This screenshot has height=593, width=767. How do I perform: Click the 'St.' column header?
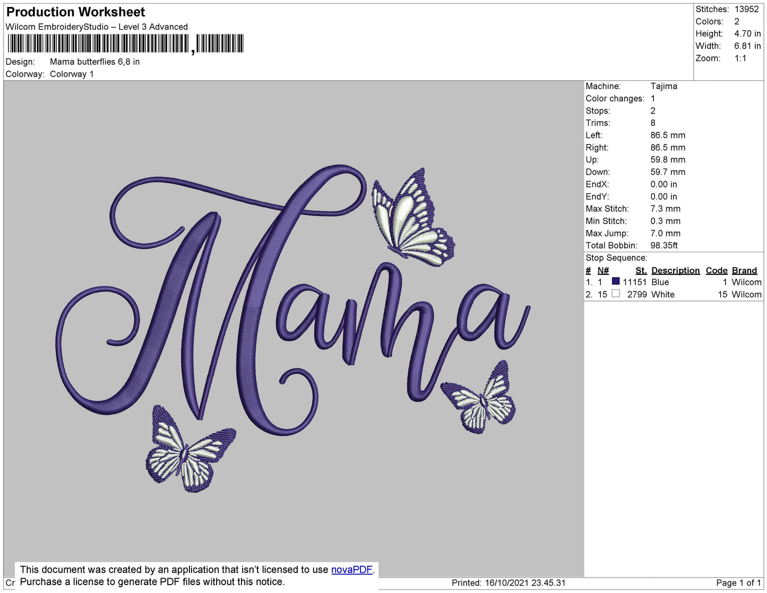click(x=641, y=270)
